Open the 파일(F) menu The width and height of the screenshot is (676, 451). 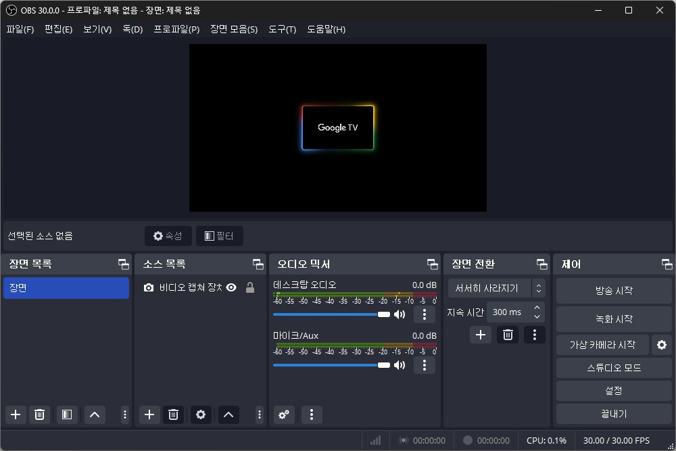20,29
